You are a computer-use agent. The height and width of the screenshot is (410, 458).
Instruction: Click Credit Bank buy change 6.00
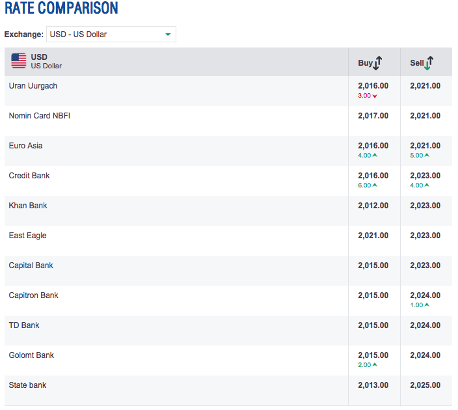point(364,185)
